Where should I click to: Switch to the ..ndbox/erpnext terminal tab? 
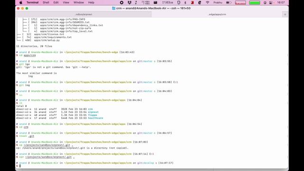click(84, 14)
